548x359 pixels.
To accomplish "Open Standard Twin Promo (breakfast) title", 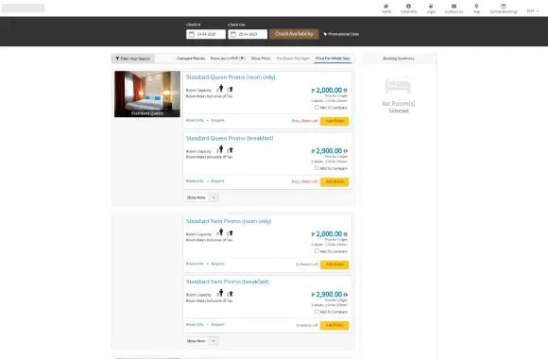I will click(x=228, y=282).
